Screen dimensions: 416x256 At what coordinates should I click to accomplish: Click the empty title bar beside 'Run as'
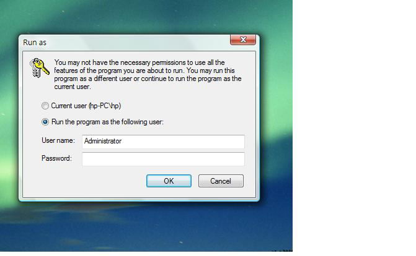[138, 43]
